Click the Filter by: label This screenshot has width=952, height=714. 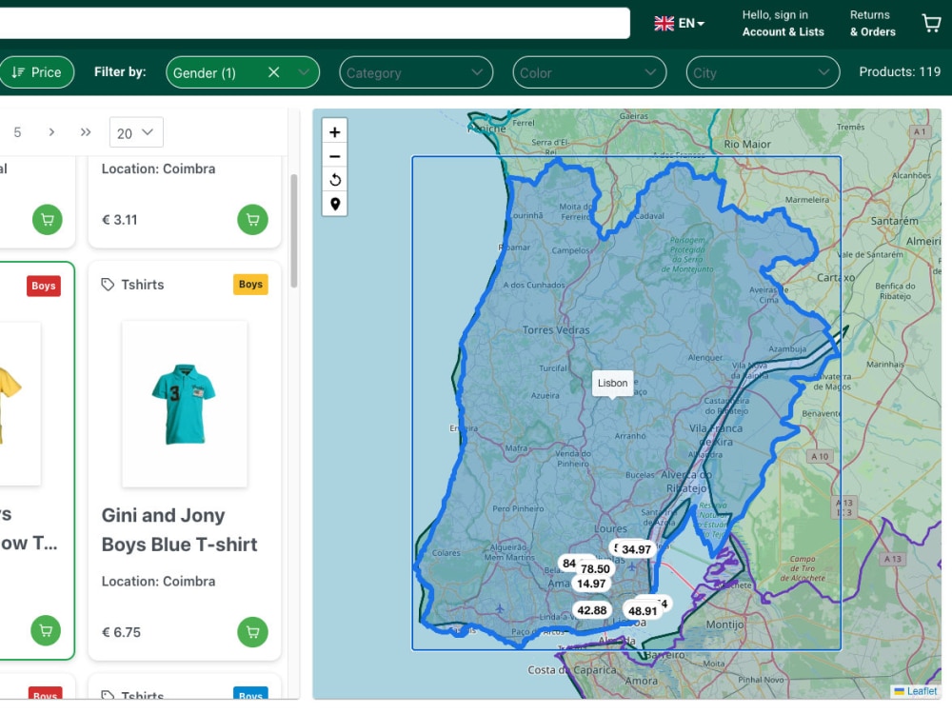120,71
